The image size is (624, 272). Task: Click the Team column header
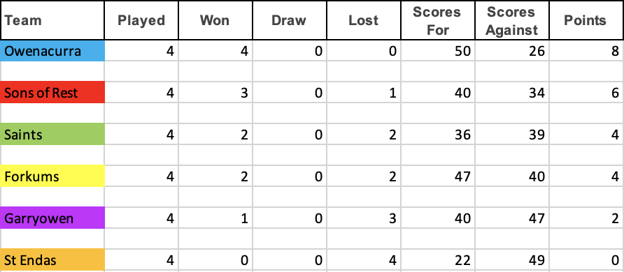coord(52,20)
